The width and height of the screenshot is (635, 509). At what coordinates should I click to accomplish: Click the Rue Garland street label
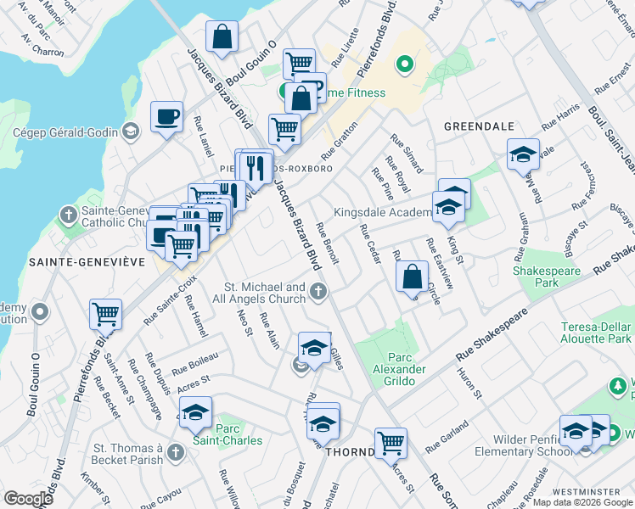[447, 437]
